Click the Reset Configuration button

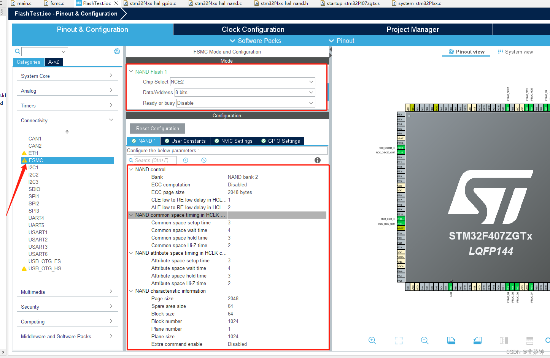(157, 128)
